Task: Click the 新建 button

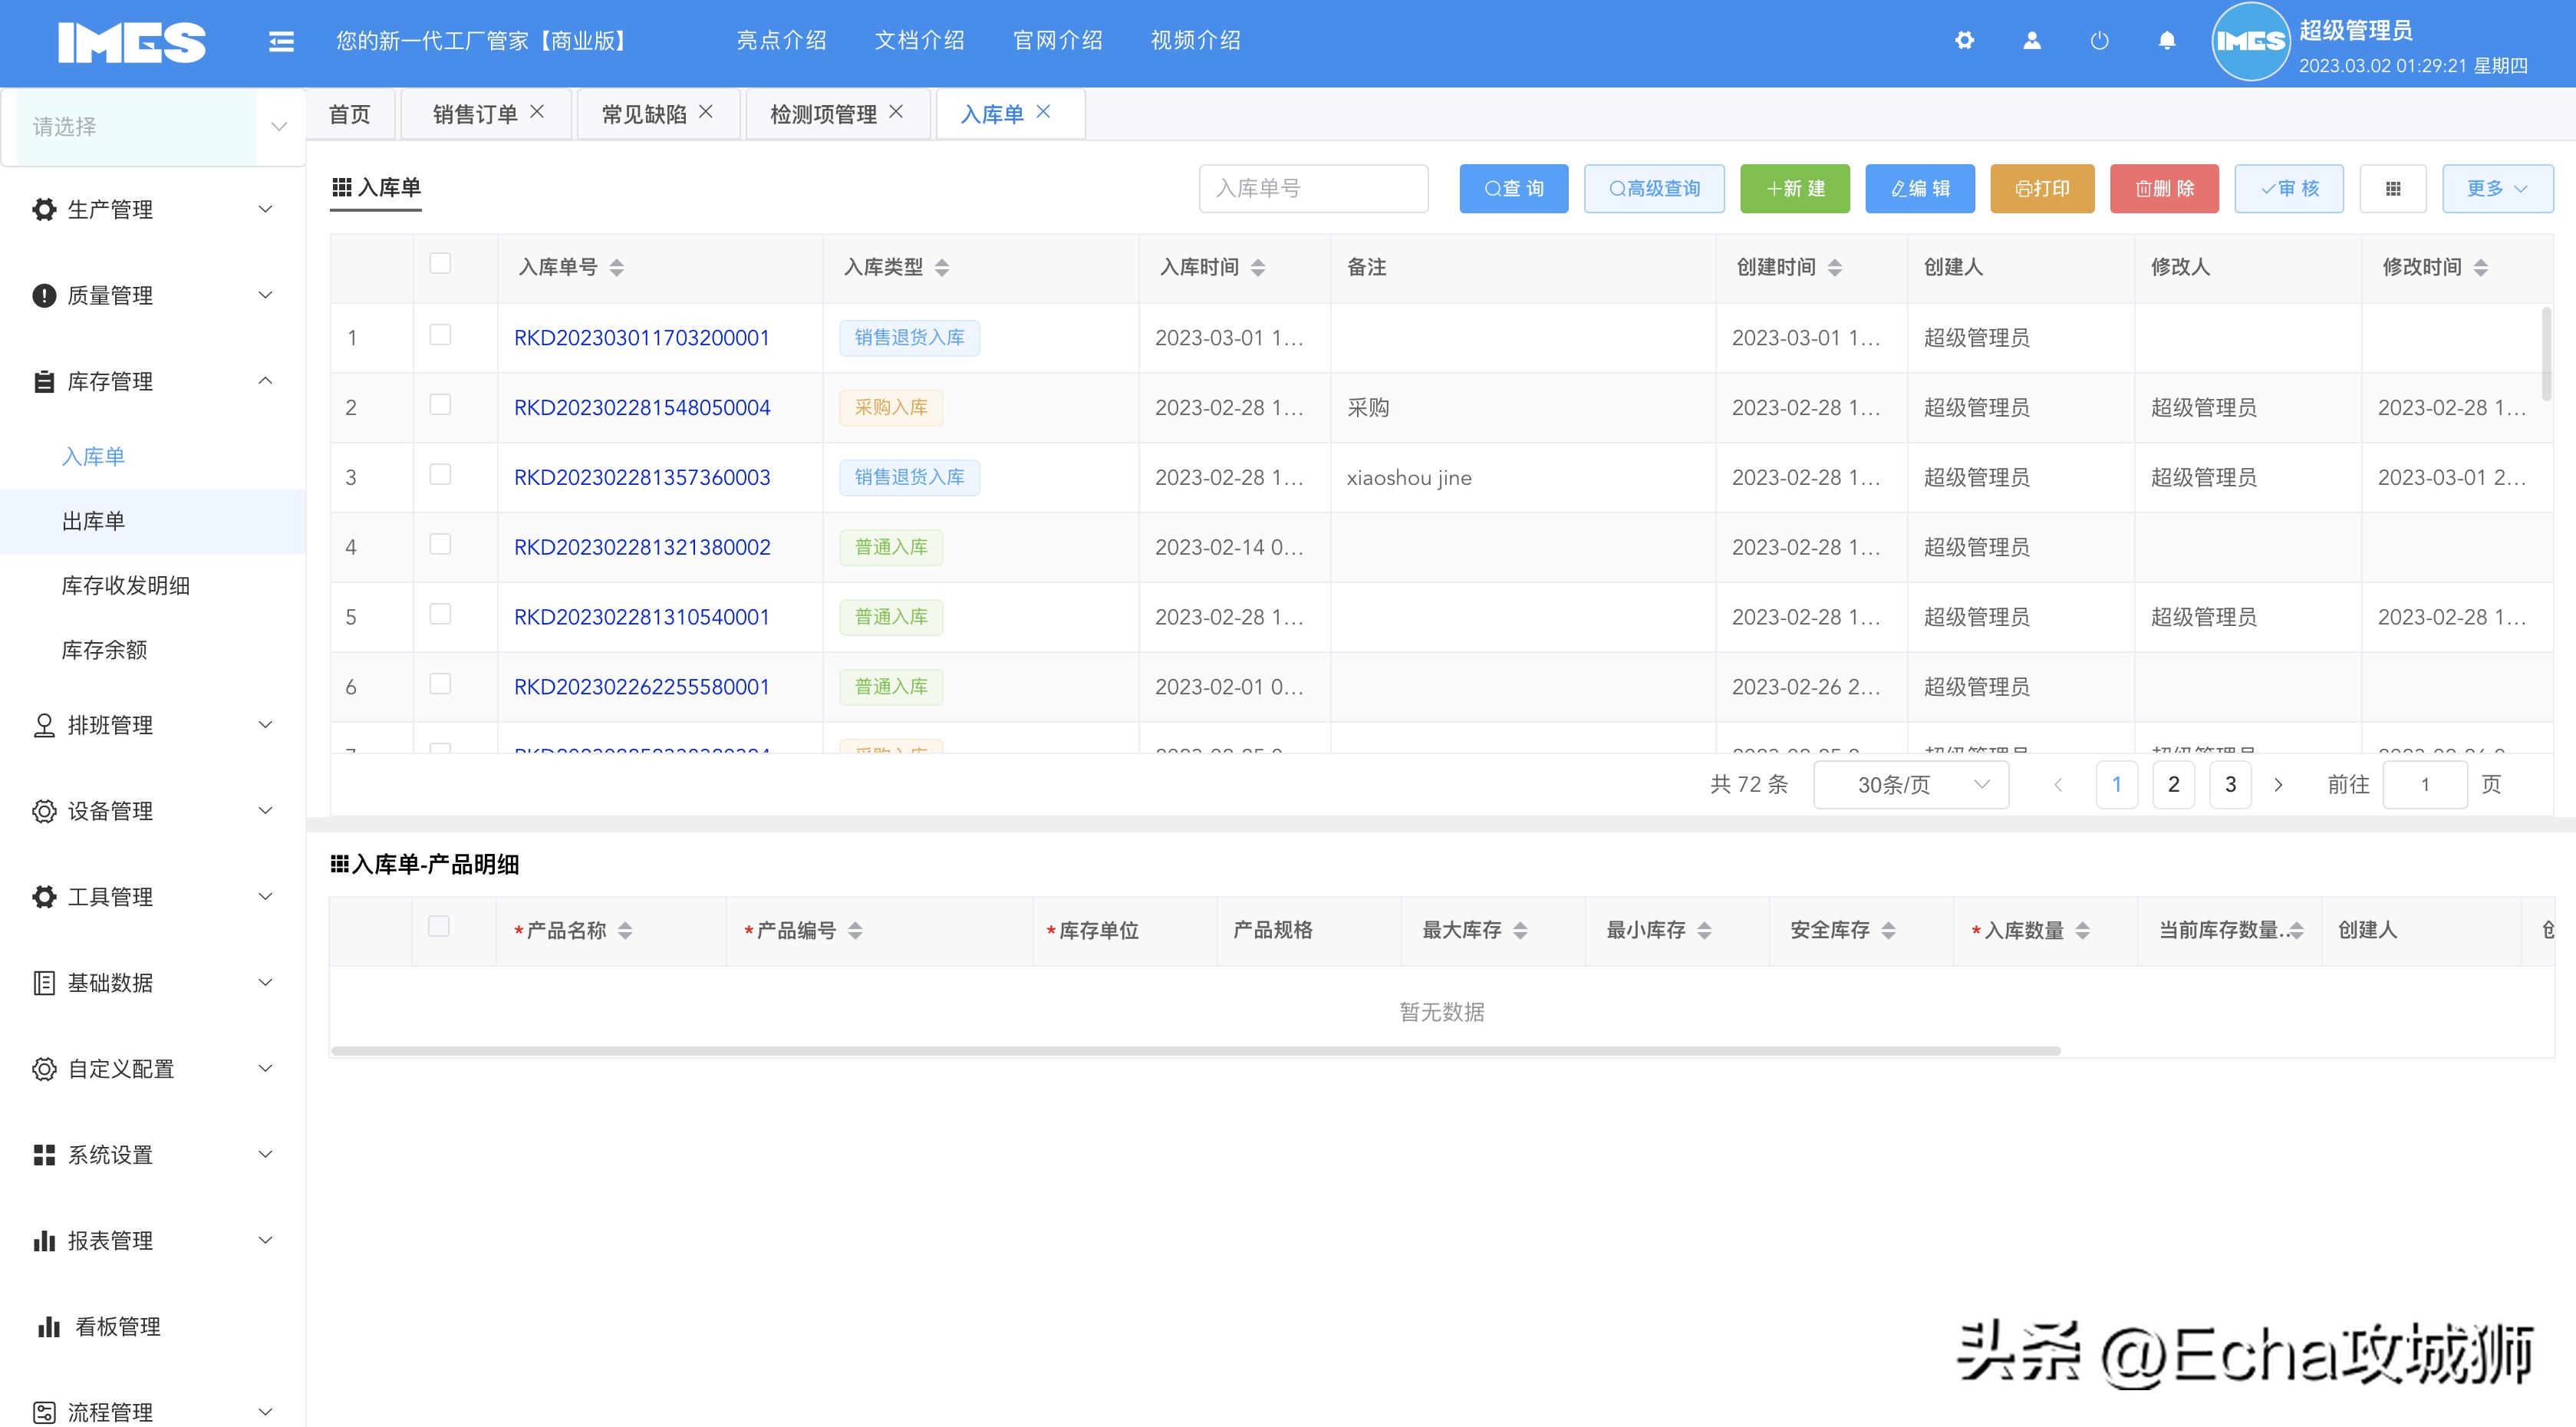Action: (1795, 188)
